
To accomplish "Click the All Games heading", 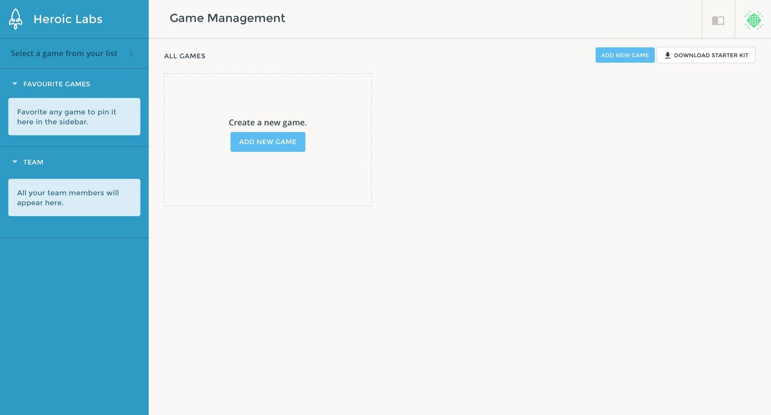I will click(x=185, y=56).
